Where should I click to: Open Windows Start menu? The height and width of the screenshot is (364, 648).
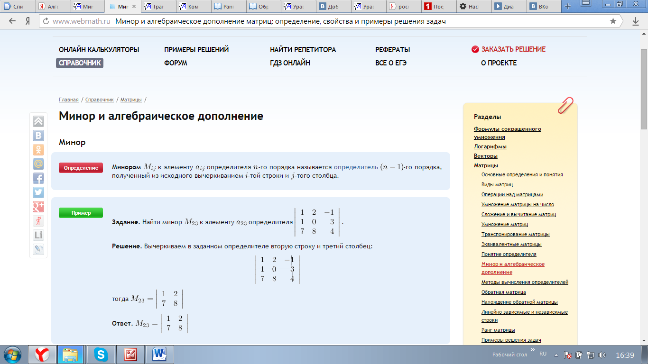(x=13, y=354)
